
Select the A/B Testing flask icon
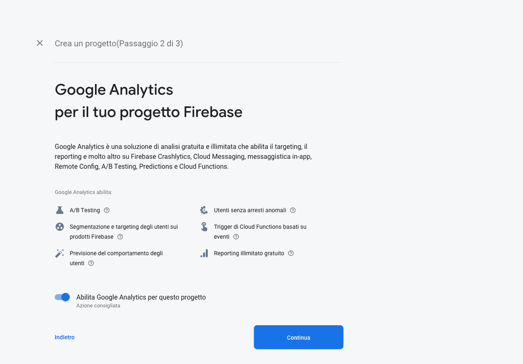[59, 210]
